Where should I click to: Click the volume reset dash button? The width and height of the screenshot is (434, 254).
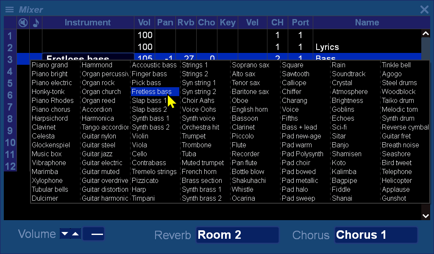coord(93,234)
